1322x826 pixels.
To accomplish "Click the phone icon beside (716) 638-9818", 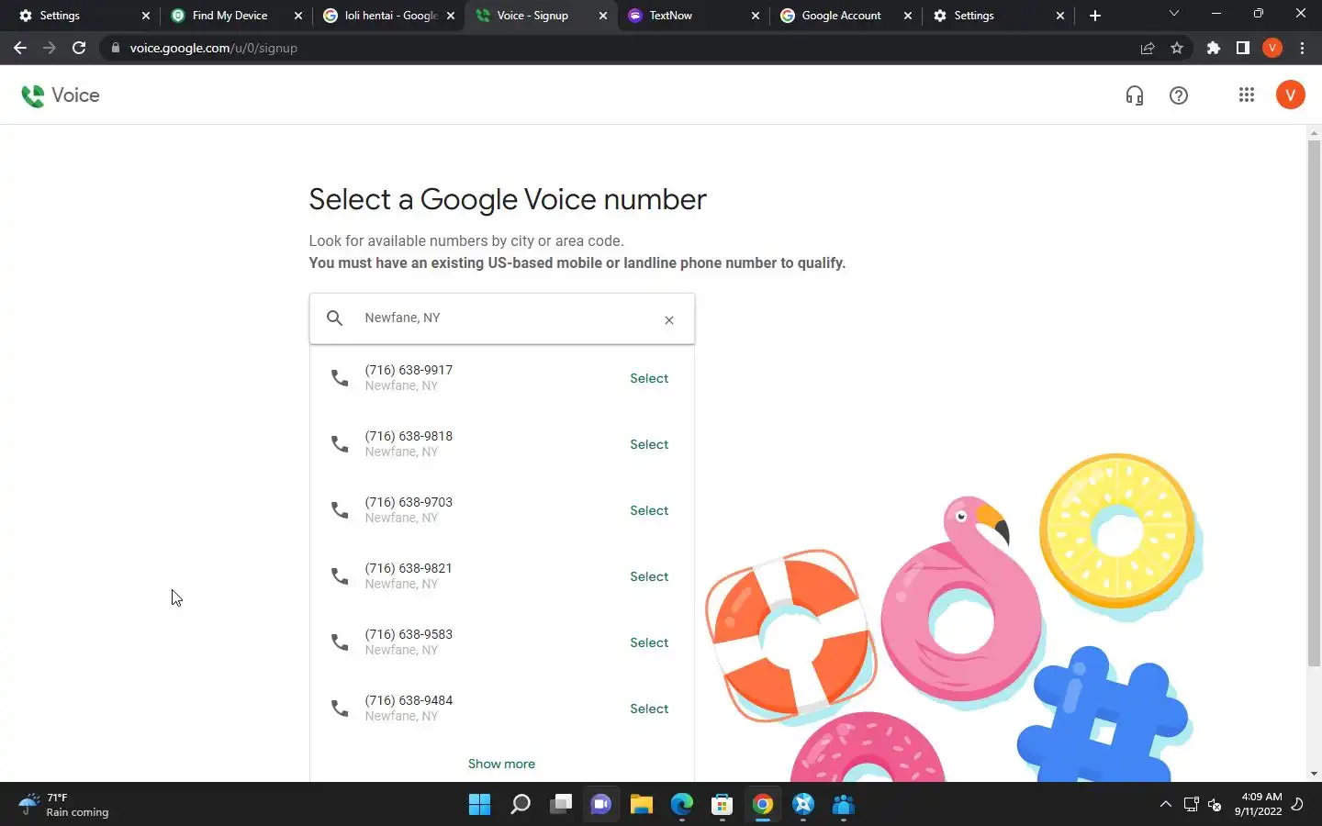I will click(x=340, y=444).
